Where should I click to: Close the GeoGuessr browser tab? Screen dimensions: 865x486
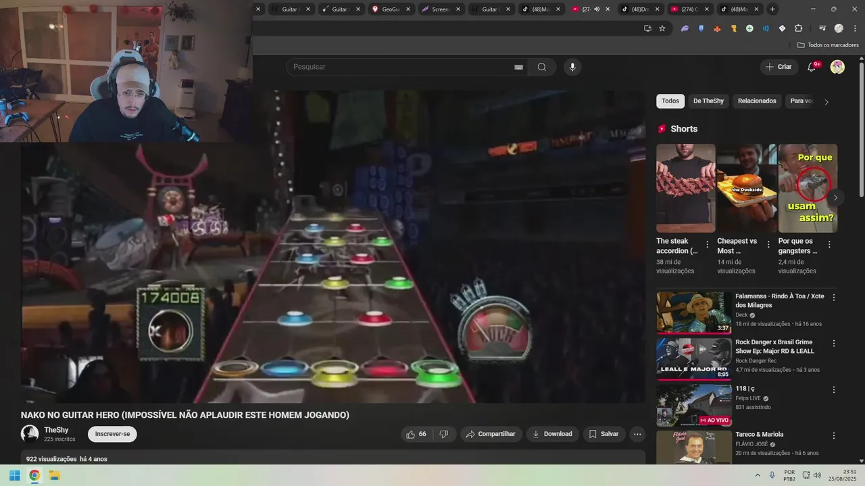click(408, 9)
